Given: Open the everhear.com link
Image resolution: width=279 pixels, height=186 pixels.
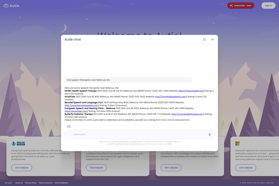Looking at the screenshot, I should (76, 111).
